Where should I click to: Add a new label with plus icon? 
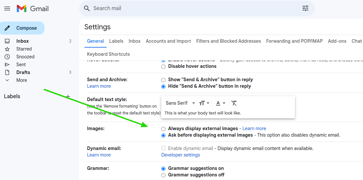pos(68,96)
